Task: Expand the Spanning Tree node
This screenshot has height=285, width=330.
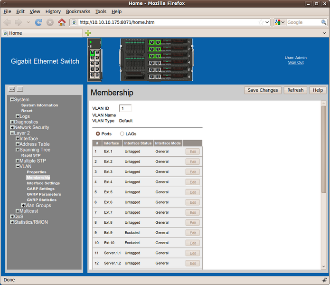Action: (x=18, y=150)
